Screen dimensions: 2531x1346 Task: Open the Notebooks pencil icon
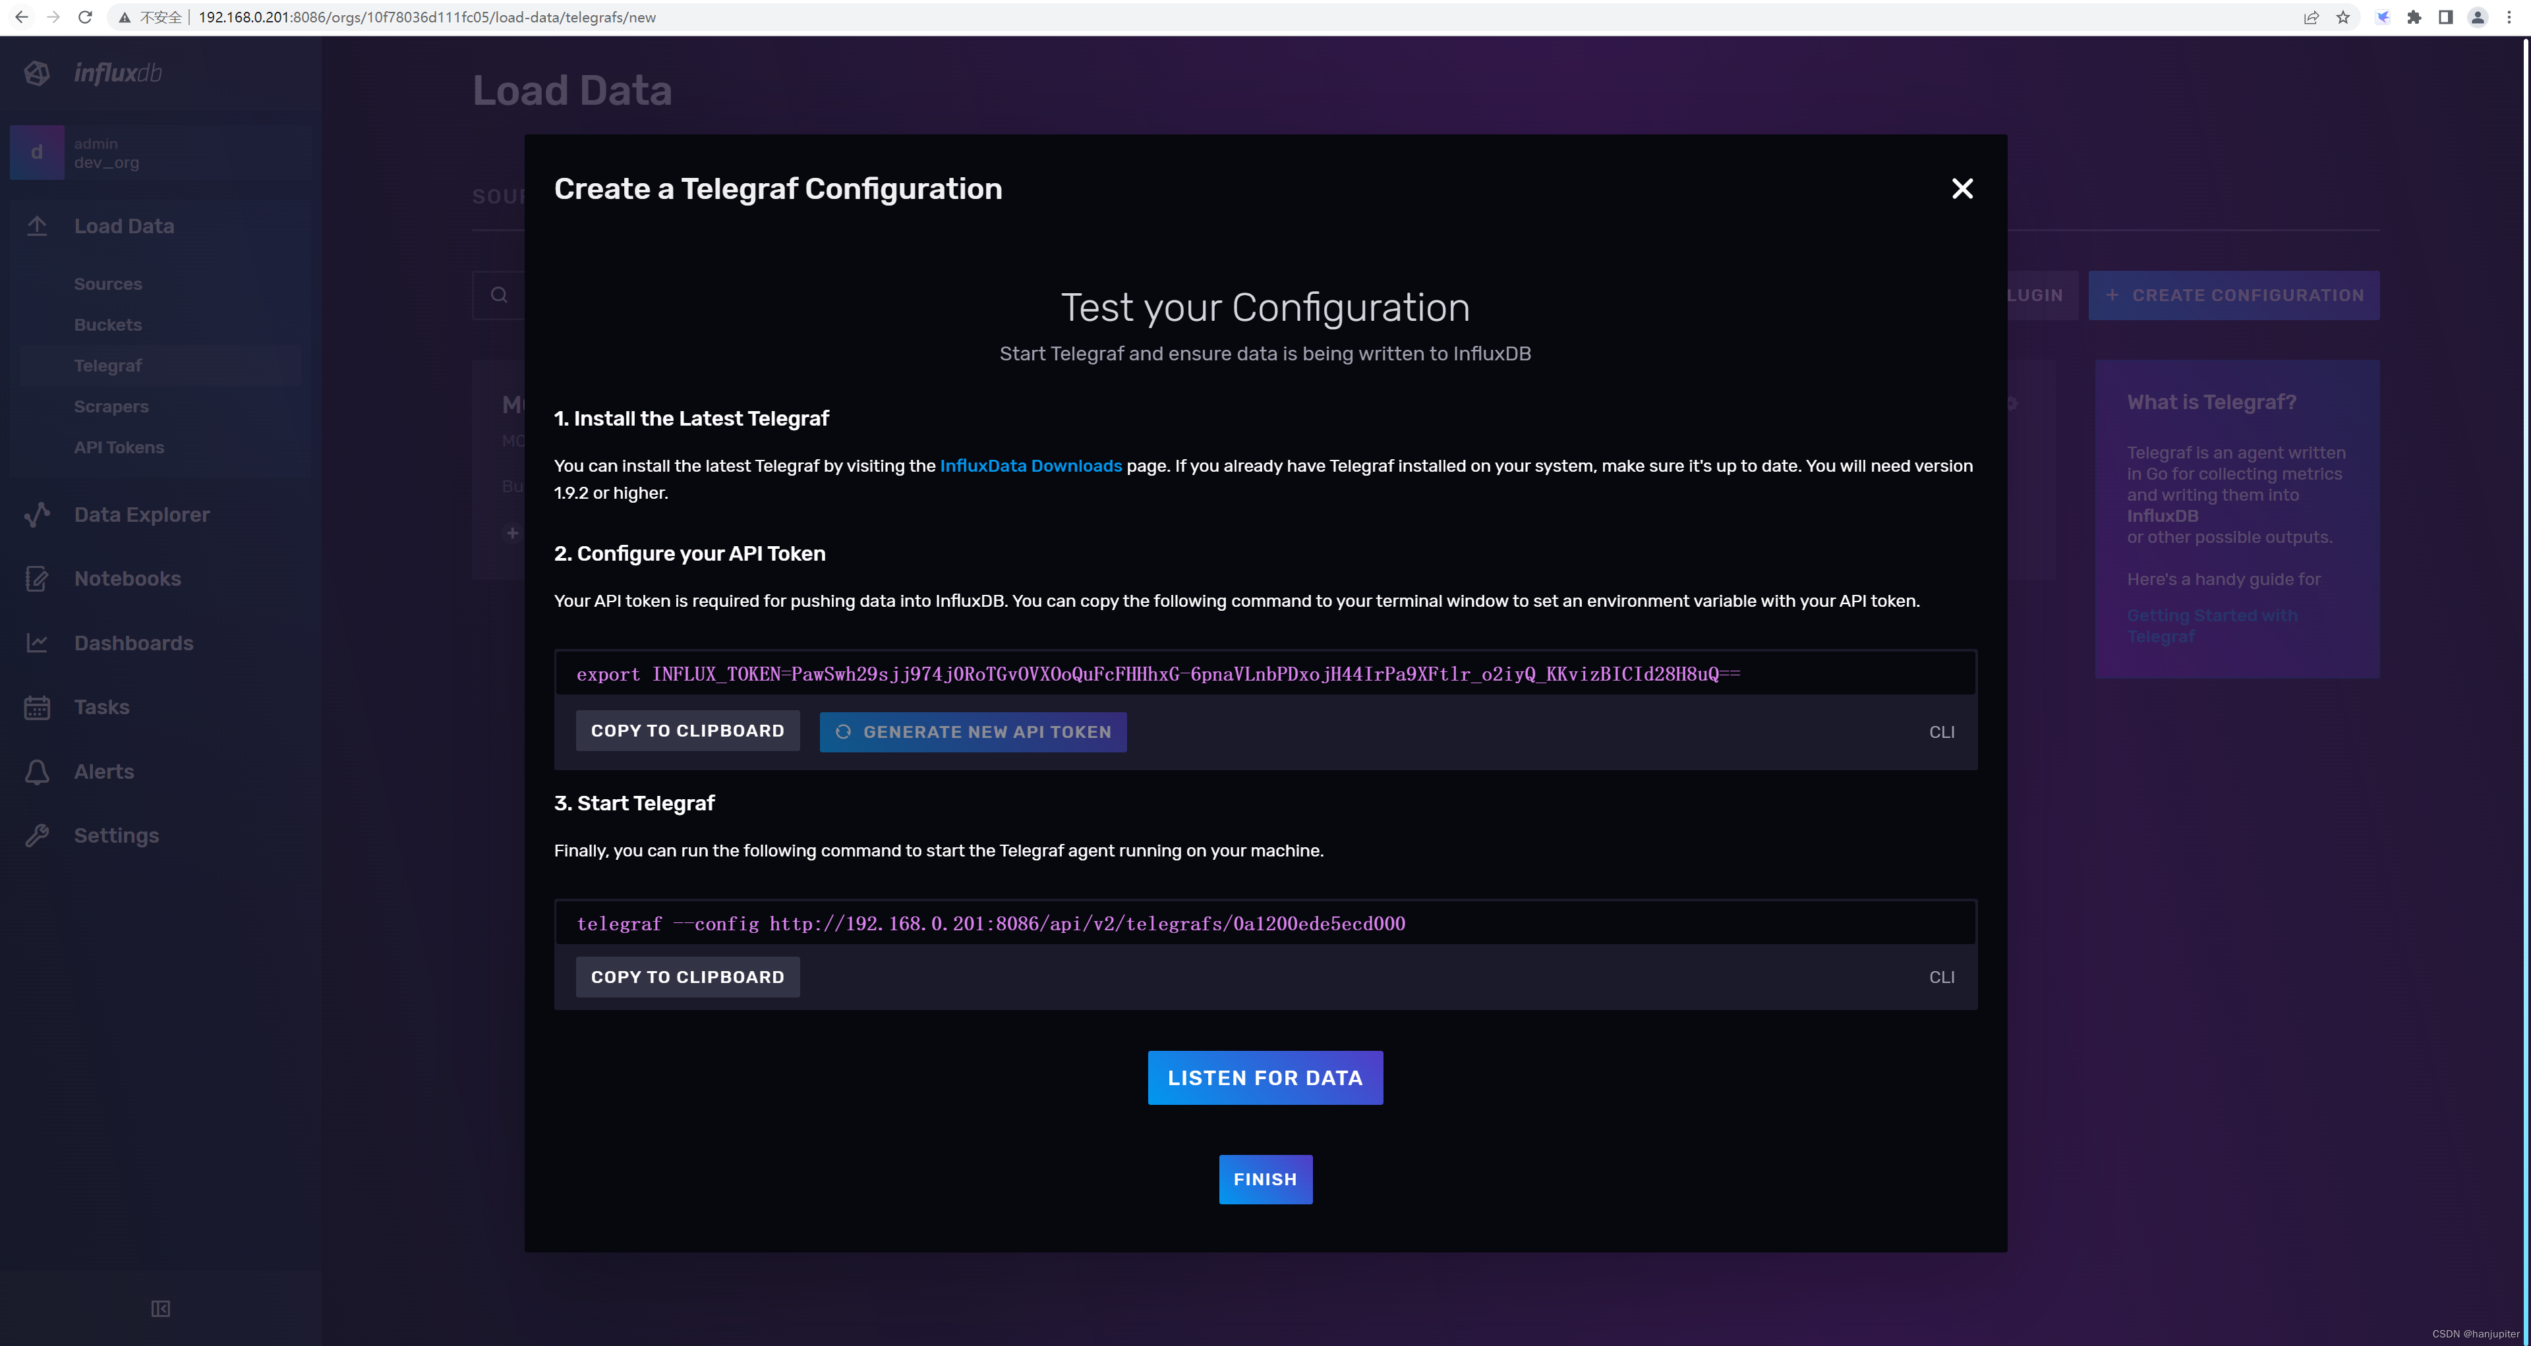click(38, 579)
